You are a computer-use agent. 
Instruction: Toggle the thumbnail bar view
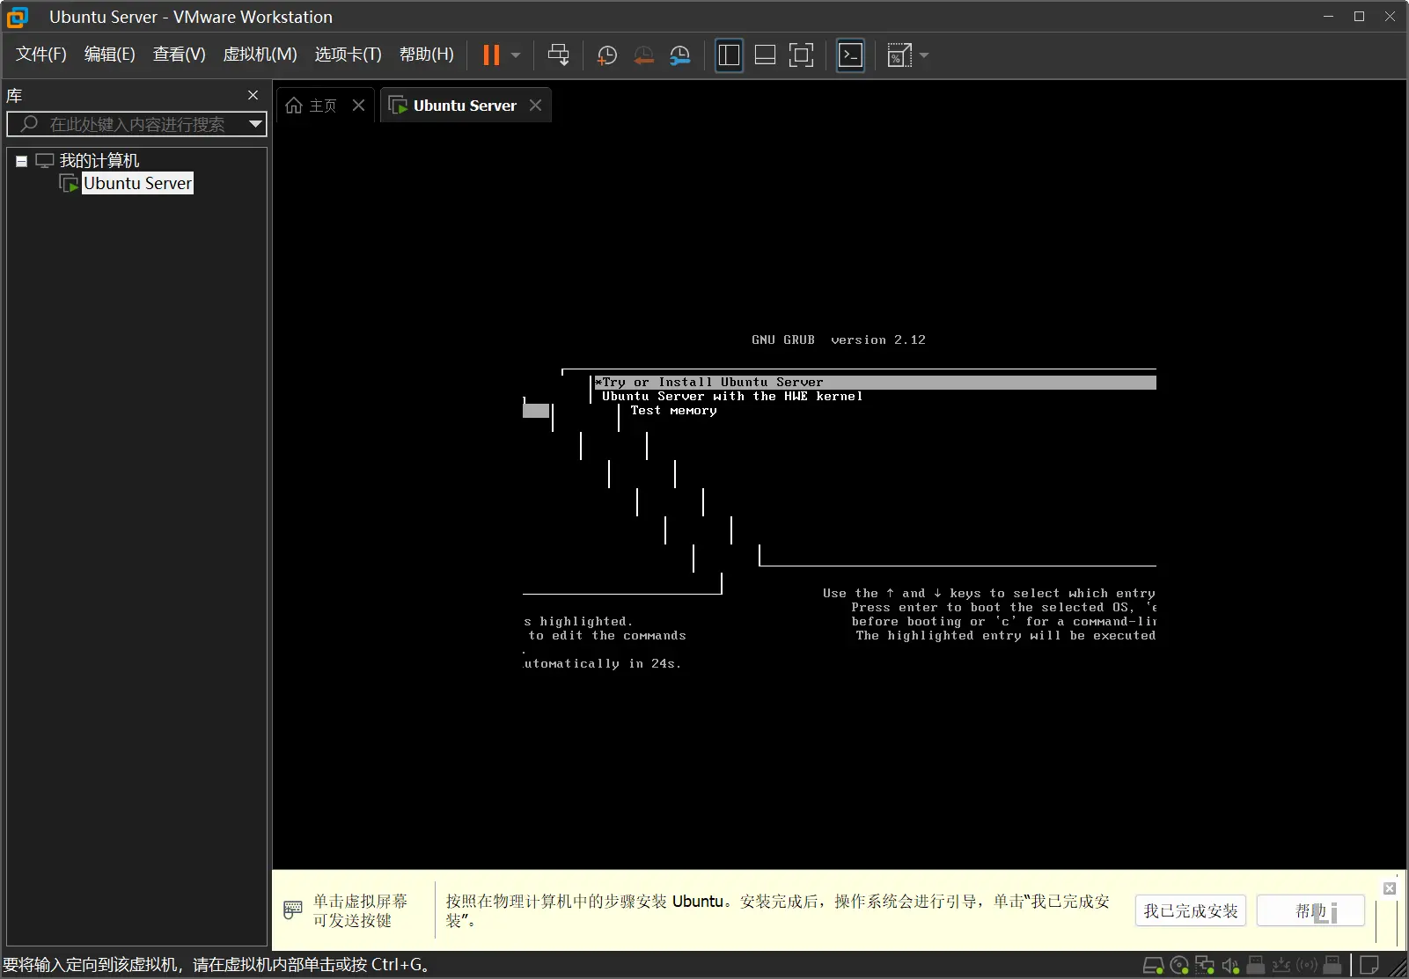pyautogui.click(x=765, y=55)
